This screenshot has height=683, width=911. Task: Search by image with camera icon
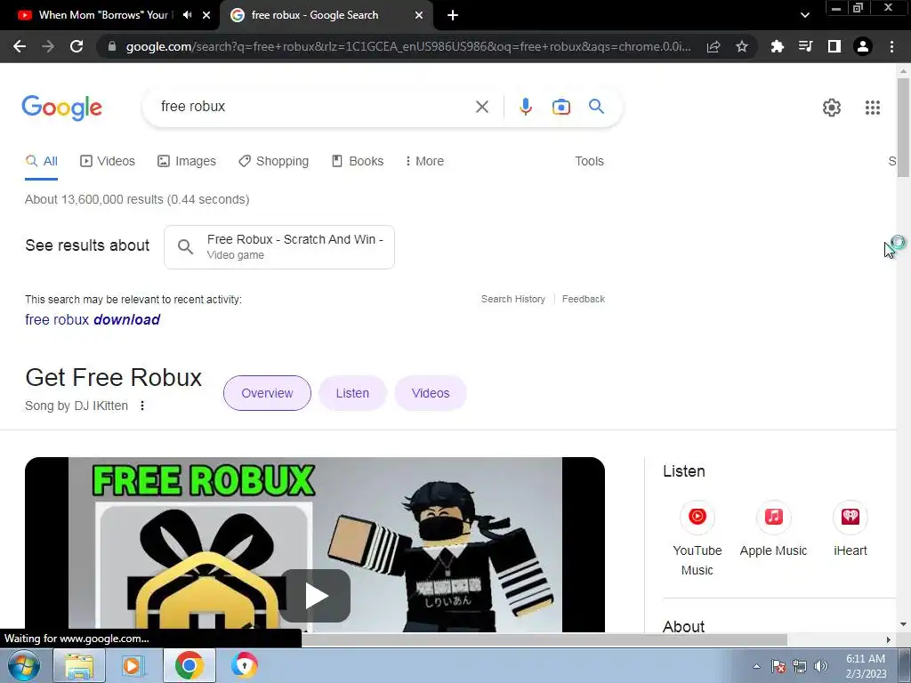coord(561,107)
